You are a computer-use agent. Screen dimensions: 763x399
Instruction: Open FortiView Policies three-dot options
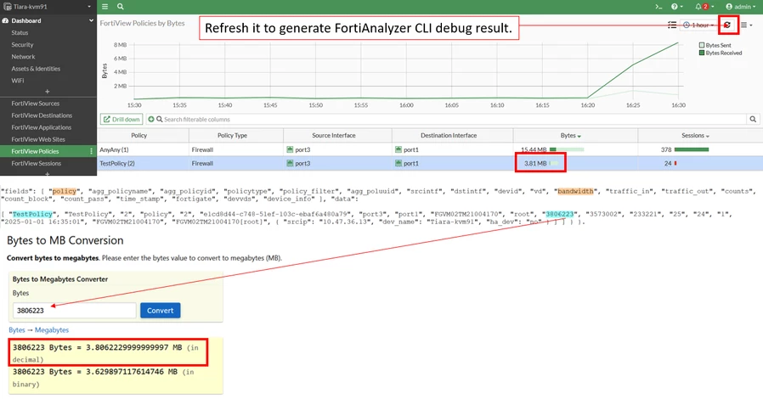[x=91, y=151]
